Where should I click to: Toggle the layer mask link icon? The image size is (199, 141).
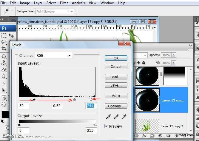(161, 74)
